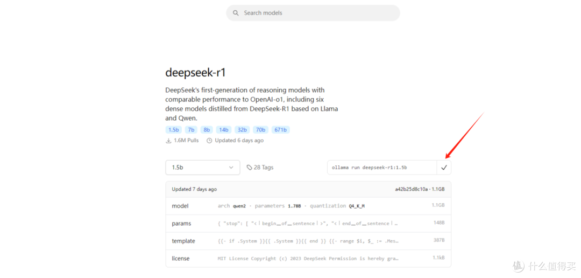The height and width of the screenshot is (278, 581).
Task: Click the 387B size in template row
Action: (x=439, y=240)
